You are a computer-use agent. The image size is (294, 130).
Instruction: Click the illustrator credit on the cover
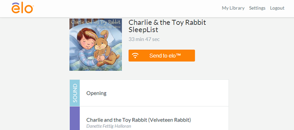pyautogui.click(x=97, y=69)
